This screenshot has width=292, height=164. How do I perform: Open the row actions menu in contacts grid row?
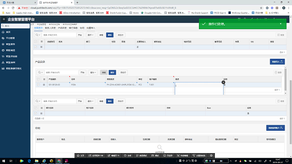pos(42,47)
